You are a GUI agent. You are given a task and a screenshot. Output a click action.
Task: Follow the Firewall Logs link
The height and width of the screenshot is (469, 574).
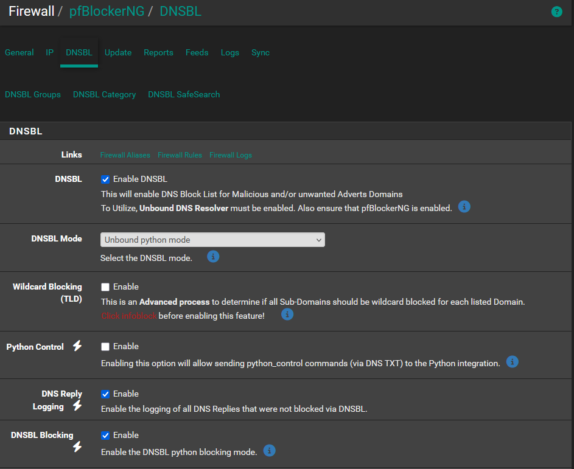[x=230, y=155]
